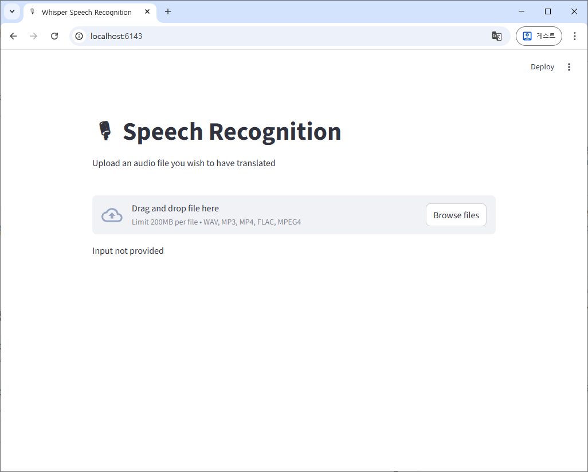Go forward to the next page
The image size is (588, 472).
click(34, 36)
